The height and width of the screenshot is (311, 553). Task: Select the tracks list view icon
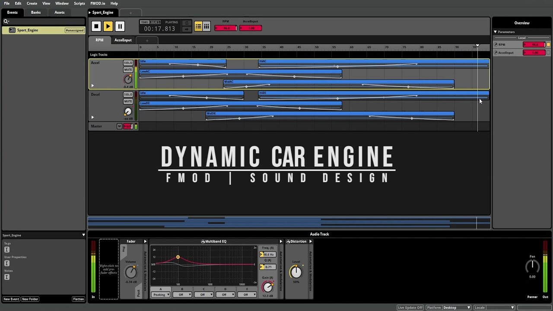click(x=198, y=26)
